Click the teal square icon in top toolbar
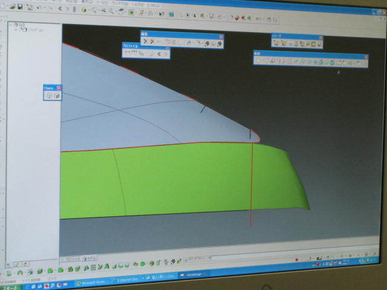Image resolution: width=387 pixels, height=290 pixels. [x=171, y=14]
